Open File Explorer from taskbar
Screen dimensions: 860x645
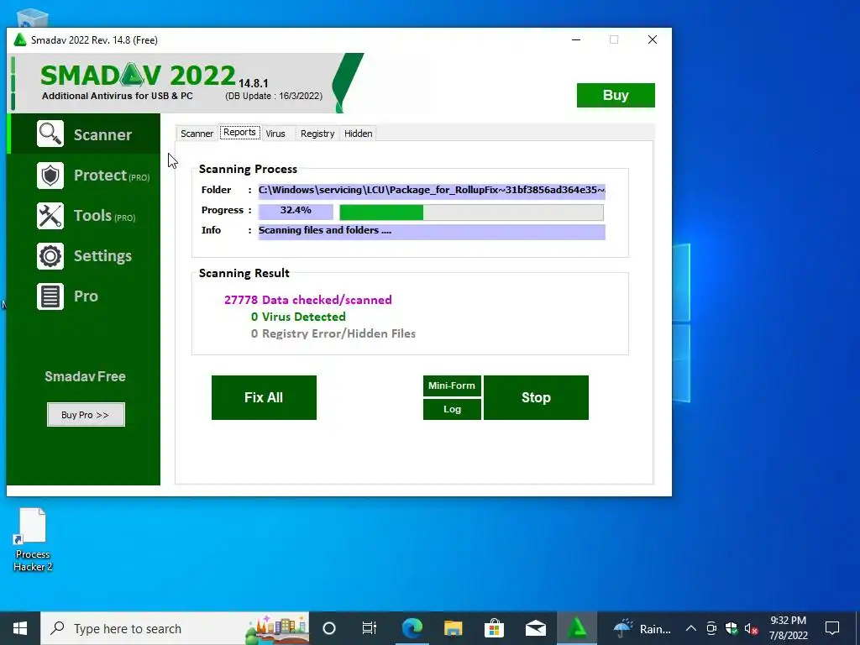tap(453, 628)
